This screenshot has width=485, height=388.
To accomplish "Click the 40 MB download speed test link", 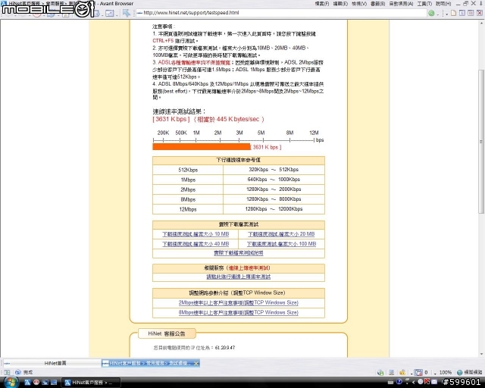I will point(196,244).
